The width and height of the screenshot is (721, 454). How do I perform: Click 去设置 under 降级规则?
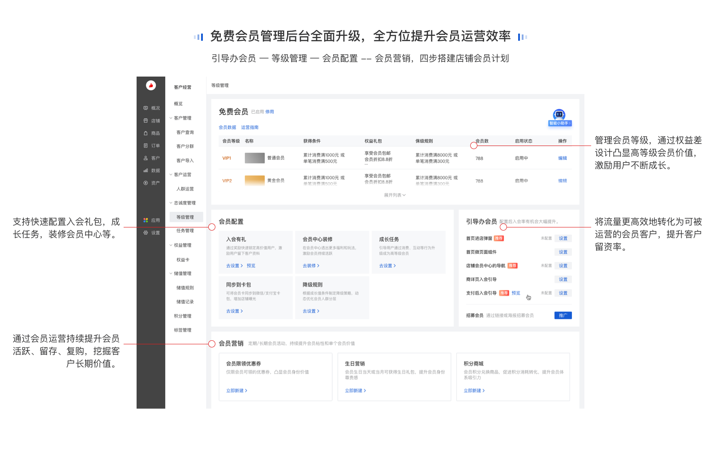pos(311,311)
